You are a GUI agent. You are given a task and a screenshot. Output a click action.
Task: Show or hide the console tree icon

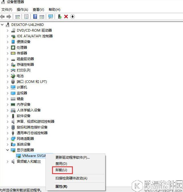(17, 17)
